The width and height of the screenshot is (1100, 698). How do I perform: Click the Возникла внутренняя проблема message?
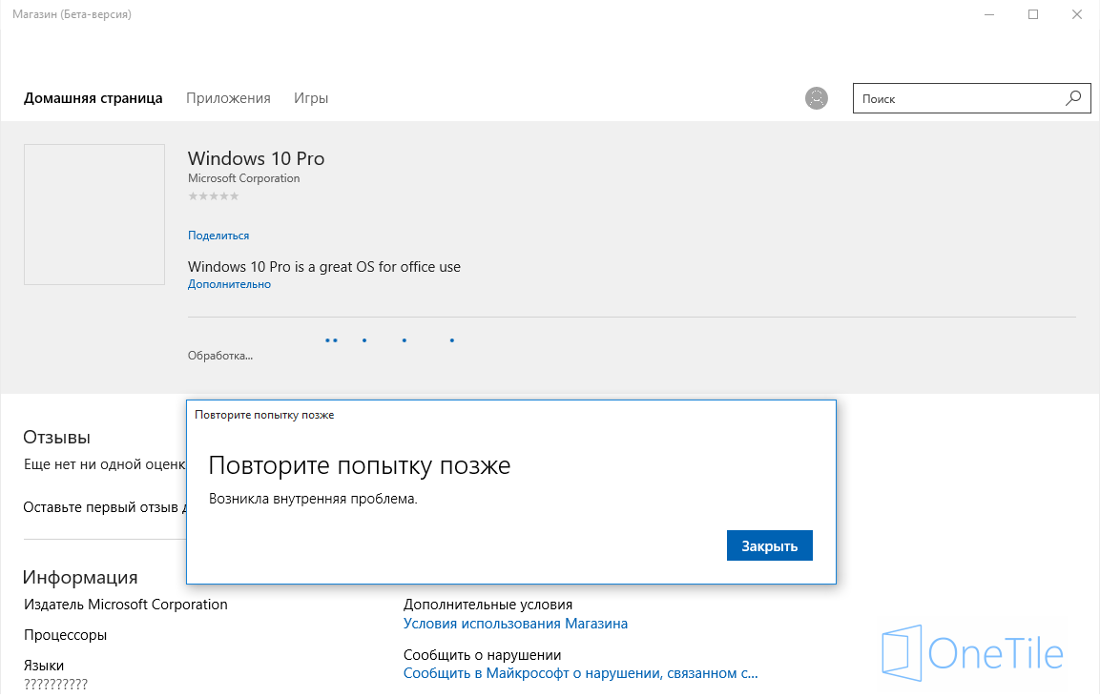[x=313, y=499]
